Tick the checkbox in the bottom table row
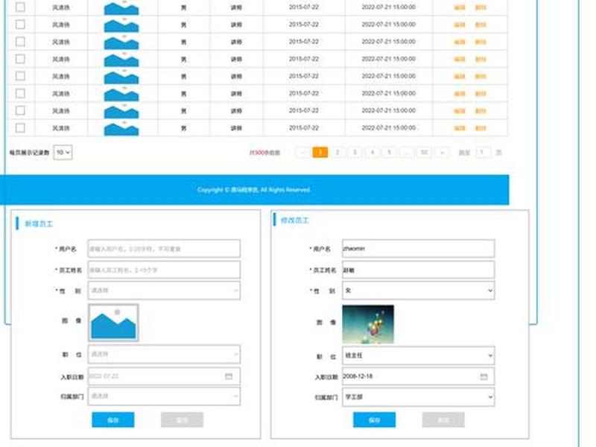This screenshot has height=447, width=596. pos(20,127)
